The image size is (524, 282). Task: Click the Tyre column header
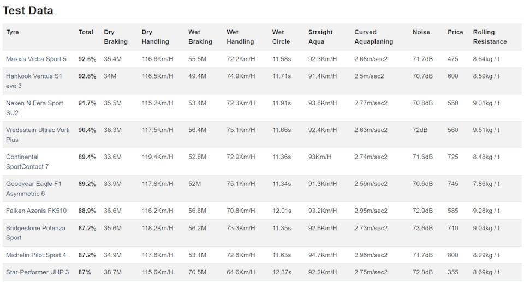[x=13, y=32]
